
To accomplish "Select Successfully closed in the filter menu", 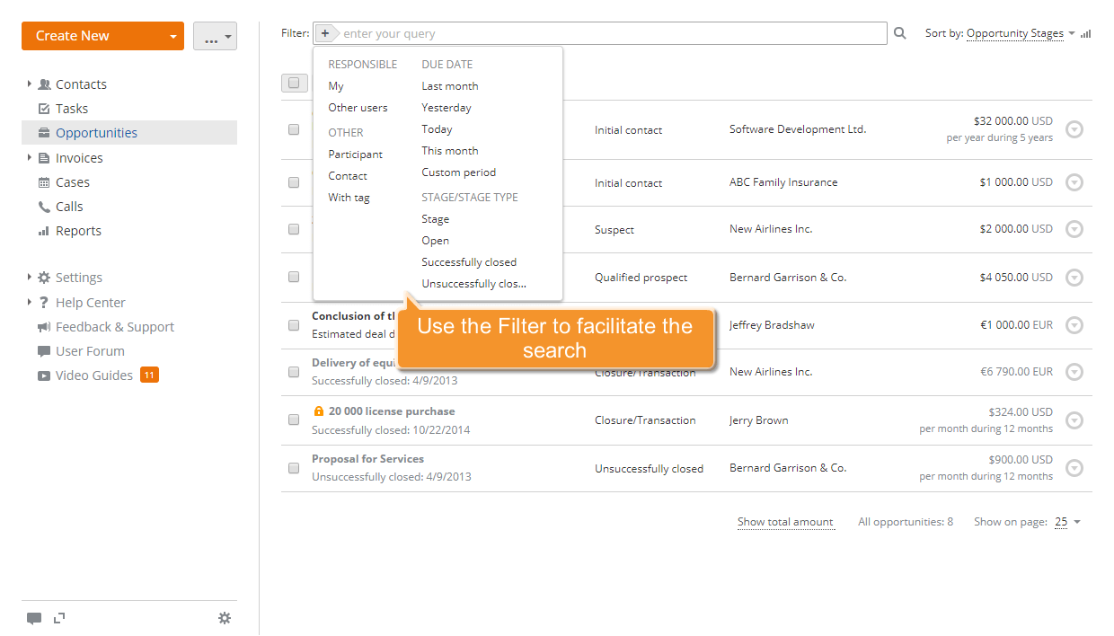I will coord(469,261).
